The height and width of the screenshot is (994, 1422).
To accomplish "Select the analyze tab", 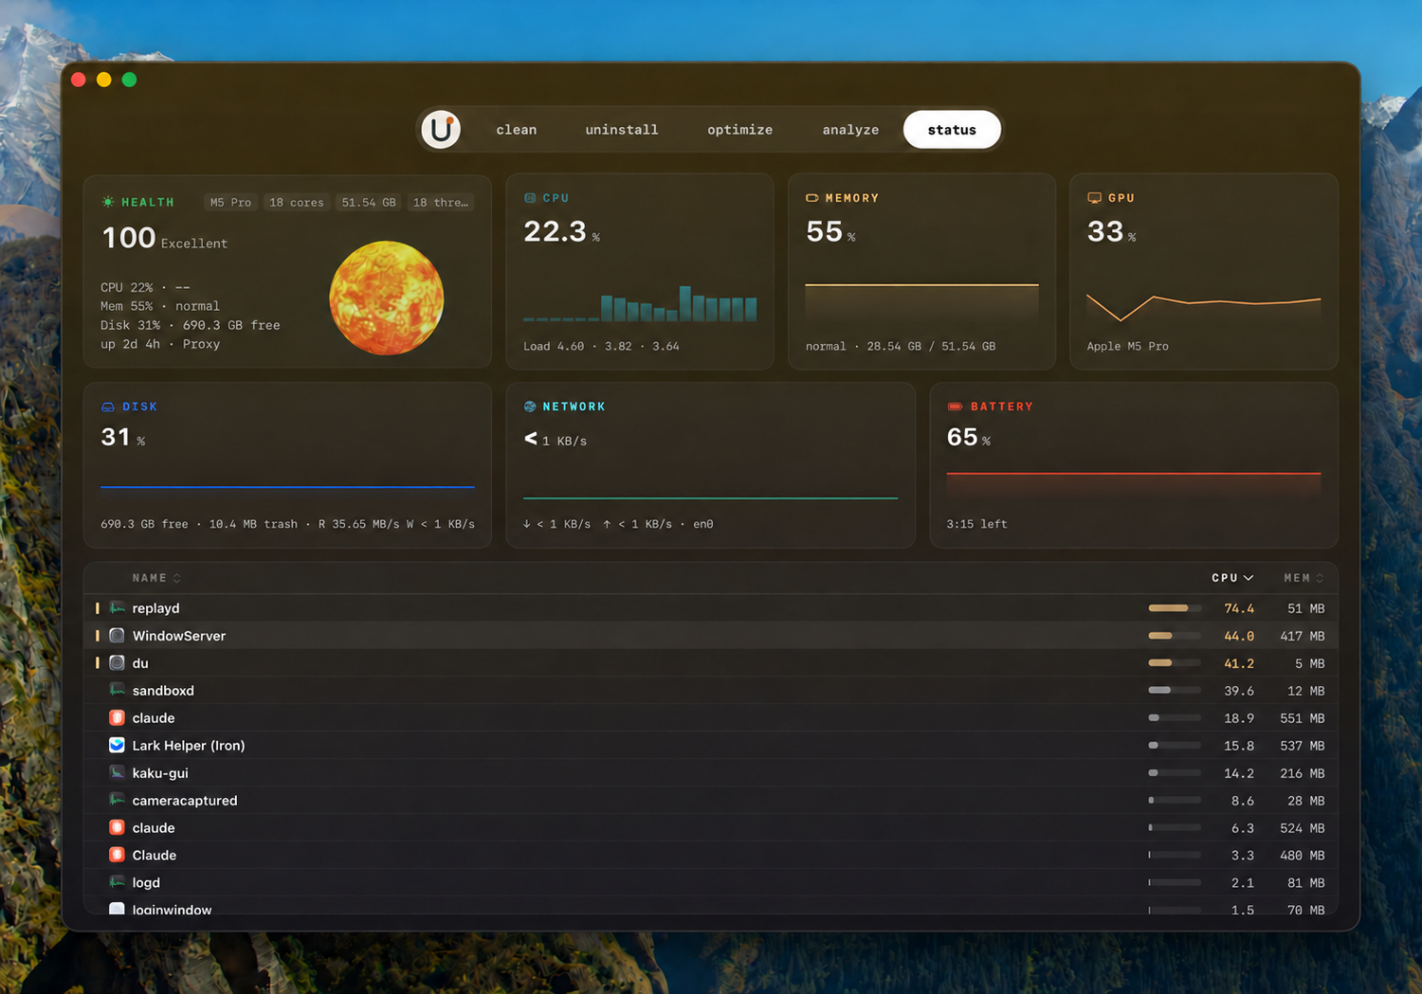I will pyautogui.click(x=850, y=130).
